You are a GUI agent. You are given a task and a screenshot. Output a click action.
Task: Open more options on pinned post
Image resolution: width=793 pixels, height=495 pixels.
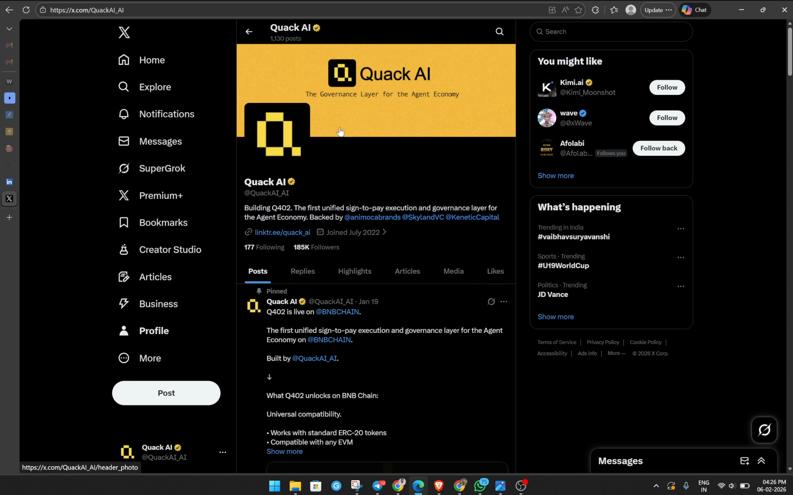click(504, 302)
